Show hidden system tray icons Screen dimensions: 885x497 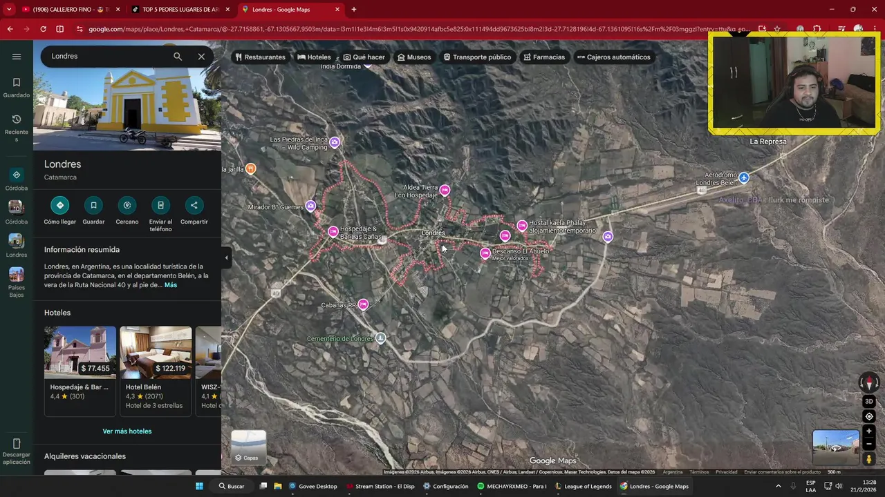pos(778,486)
